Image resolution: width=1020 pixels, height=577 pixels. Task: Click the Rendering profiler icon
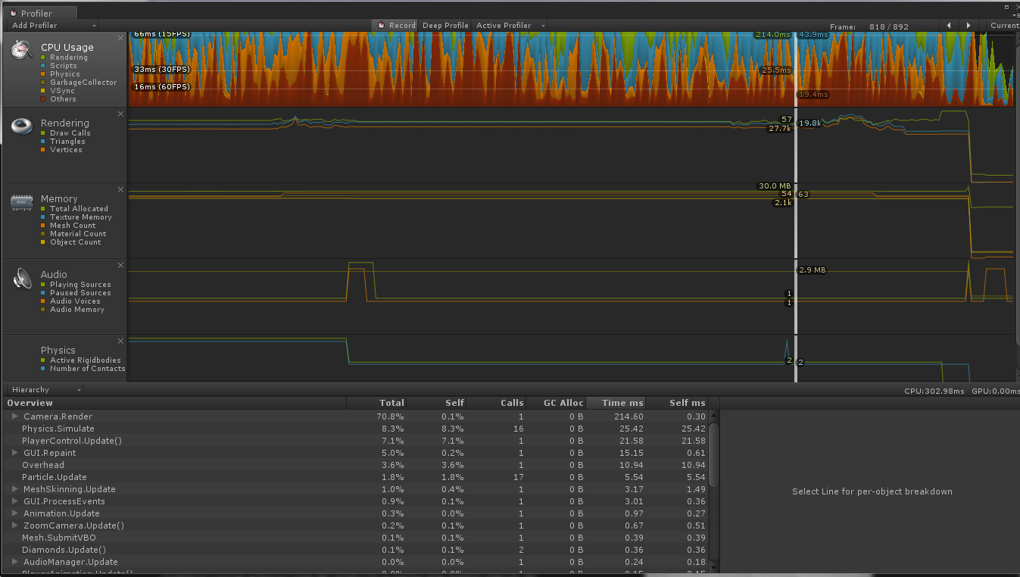point(22,126)
